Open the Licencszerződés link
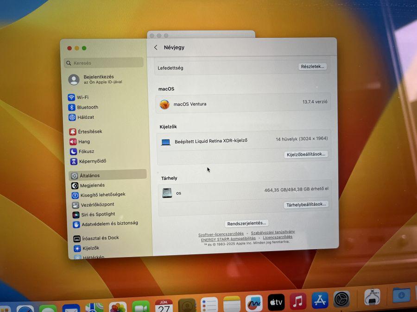The height and width of the screenshot is (312, 417). click(278, 237)
